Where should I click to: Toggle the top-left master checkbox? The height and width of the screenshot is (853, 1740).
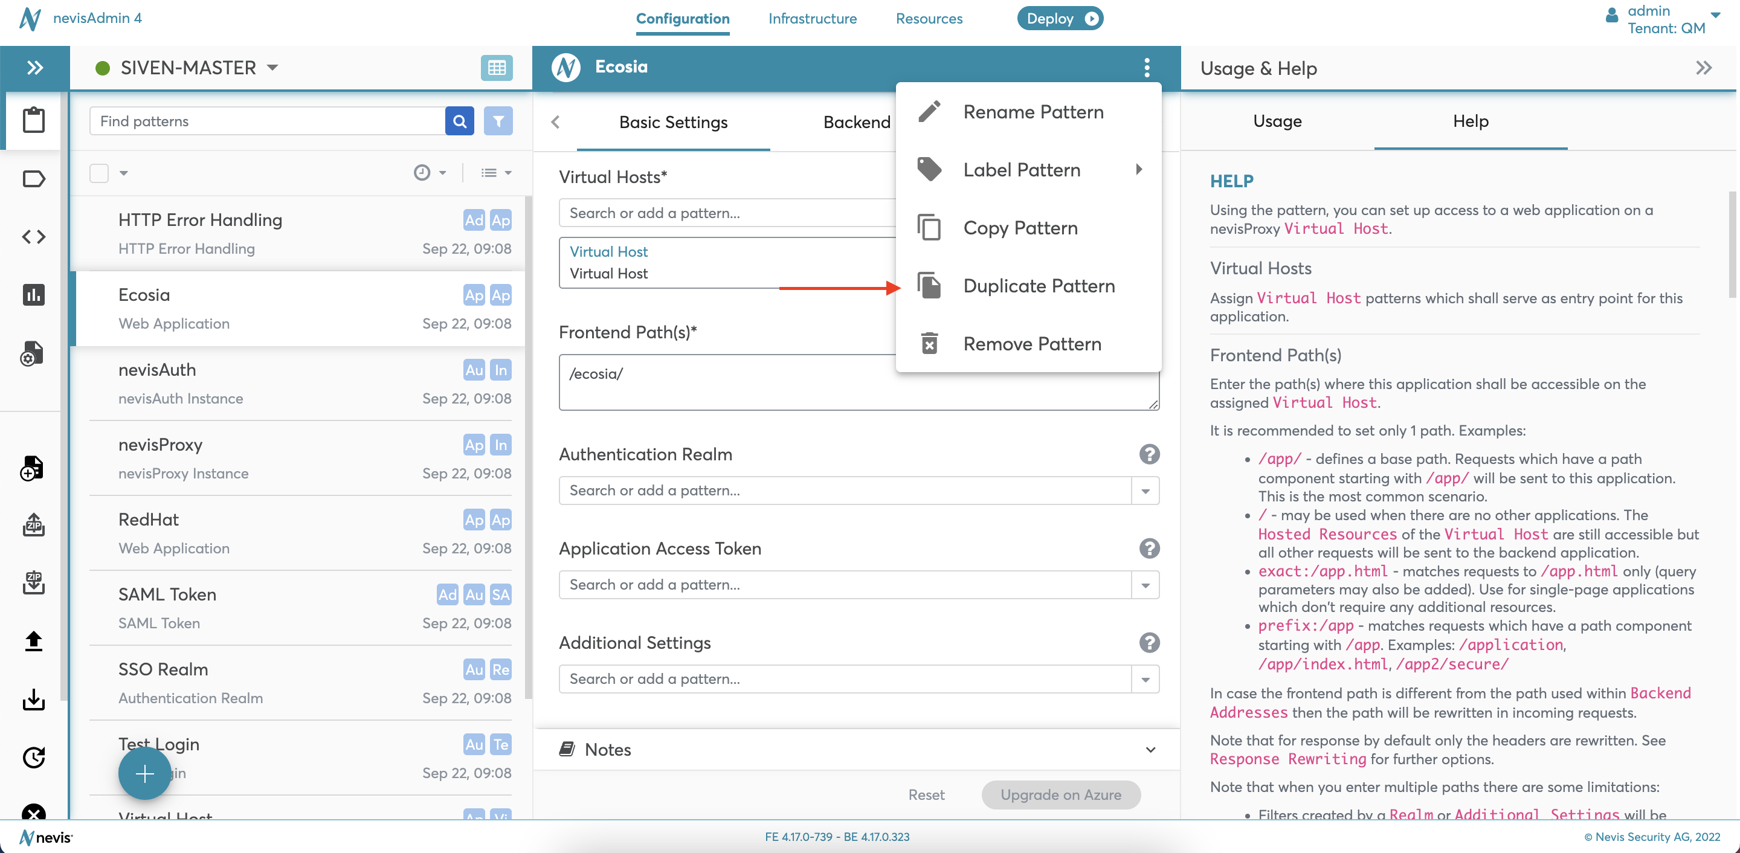[x=100, y=172]
